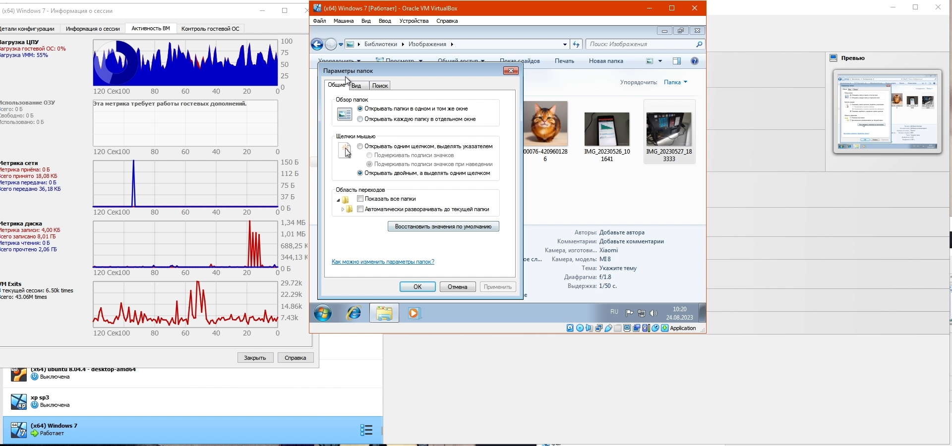Select 'Открывать одним щелчком' radio option
Screen dimensions: 952x446
[x=360, y=146]
